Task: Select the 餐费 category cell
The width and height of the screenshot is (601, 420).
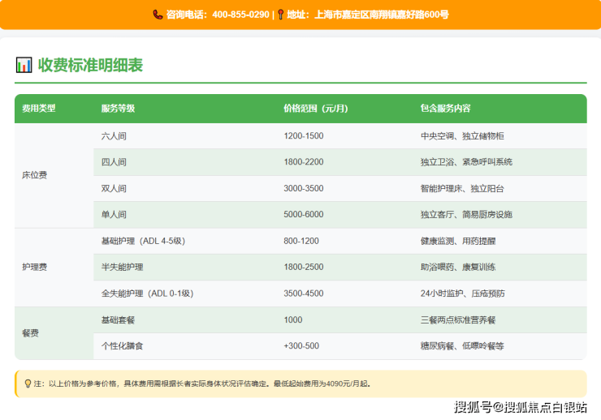Action: pos(30,333)
